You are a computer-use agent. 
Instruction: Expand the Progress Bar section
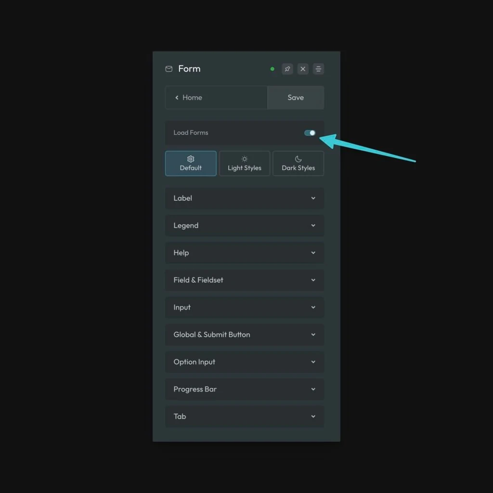pyautogui.click(x=245, y=389)
